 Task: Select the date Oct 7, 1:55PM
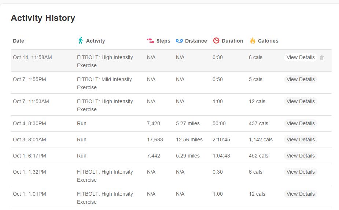point(29,79)
